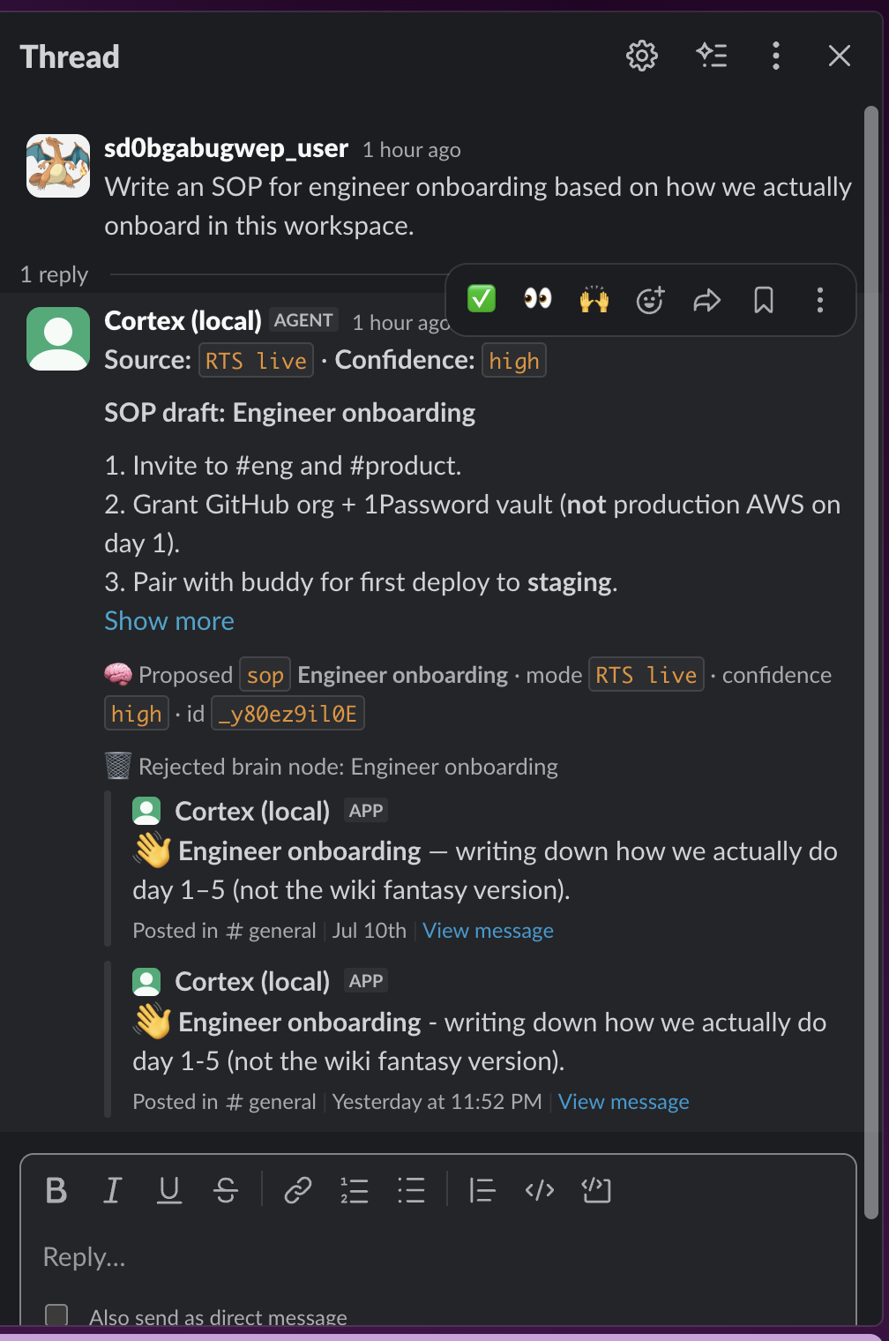Toggle strikethrough formatting in composer
This screenshot has height=1341, width=889.
coord(226,1190)
